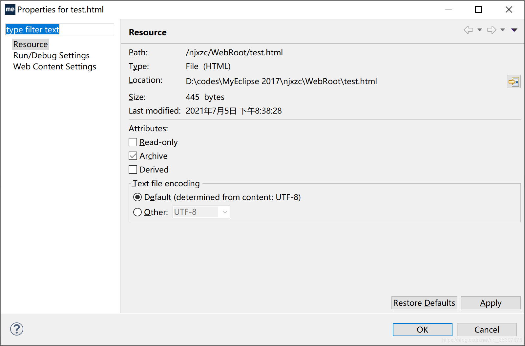Select Resource in the properties tree
Viewport: 525px width, 346px height.
[31, 44]
